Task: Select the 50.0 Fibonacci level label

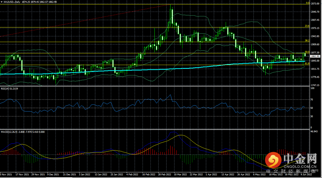Action: 307,52
